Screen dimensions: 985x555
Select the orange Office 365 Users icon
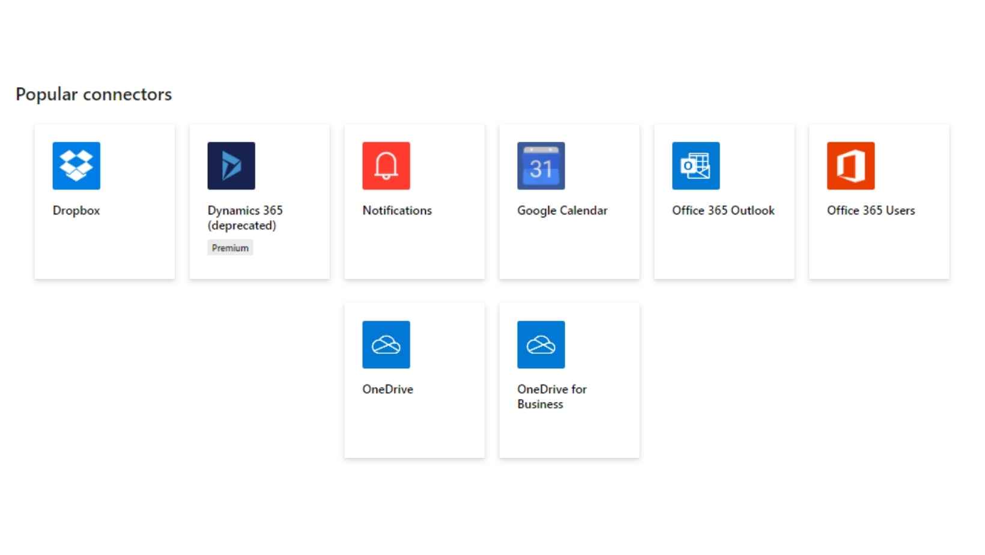click(x=850, y=166)
